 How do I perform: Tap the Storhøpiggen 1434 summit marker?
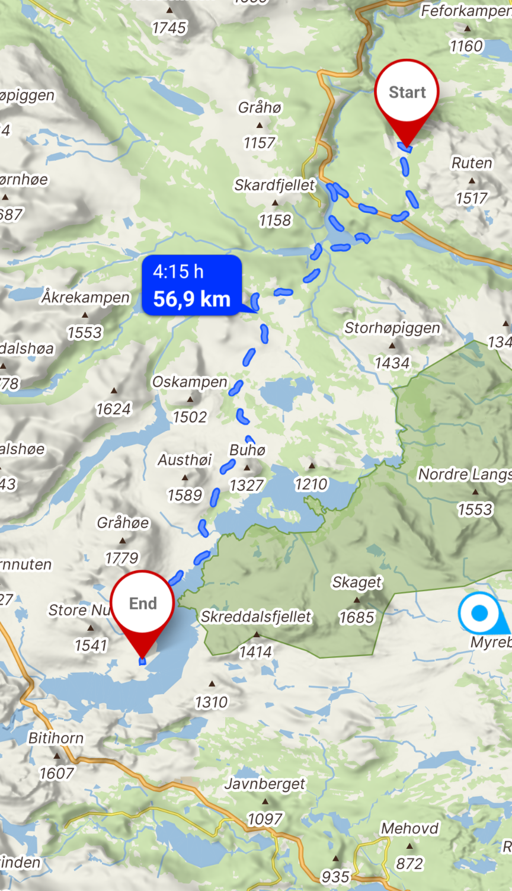click(x=392, y=345)
